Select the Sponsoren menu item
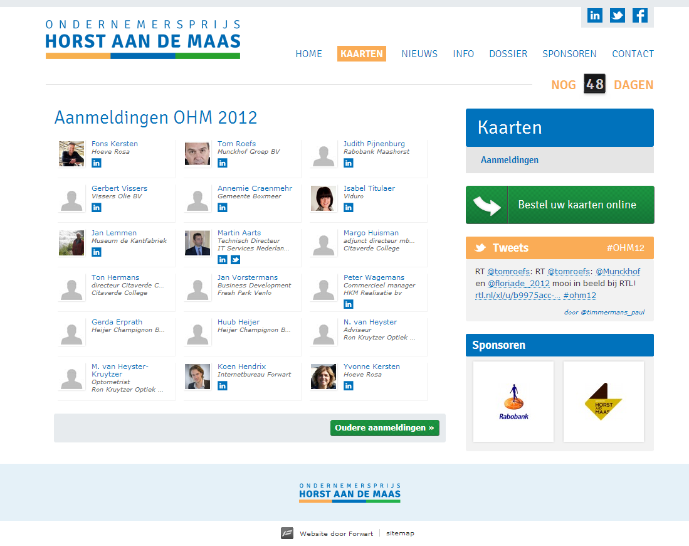689x546 pixels. pyautogui.click(x=569, y=54)
